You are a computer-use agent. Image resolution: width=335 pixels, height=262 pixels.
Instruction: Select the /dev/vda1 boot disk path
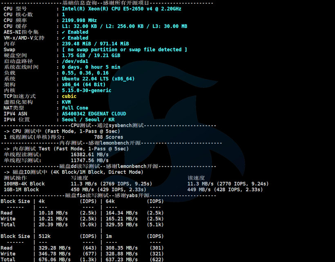tap(75, 61)
